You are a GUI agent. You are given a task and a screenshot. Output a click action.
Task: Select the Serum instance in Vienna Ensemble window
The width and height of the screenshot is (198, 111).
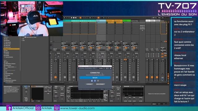tap(95, 78)
